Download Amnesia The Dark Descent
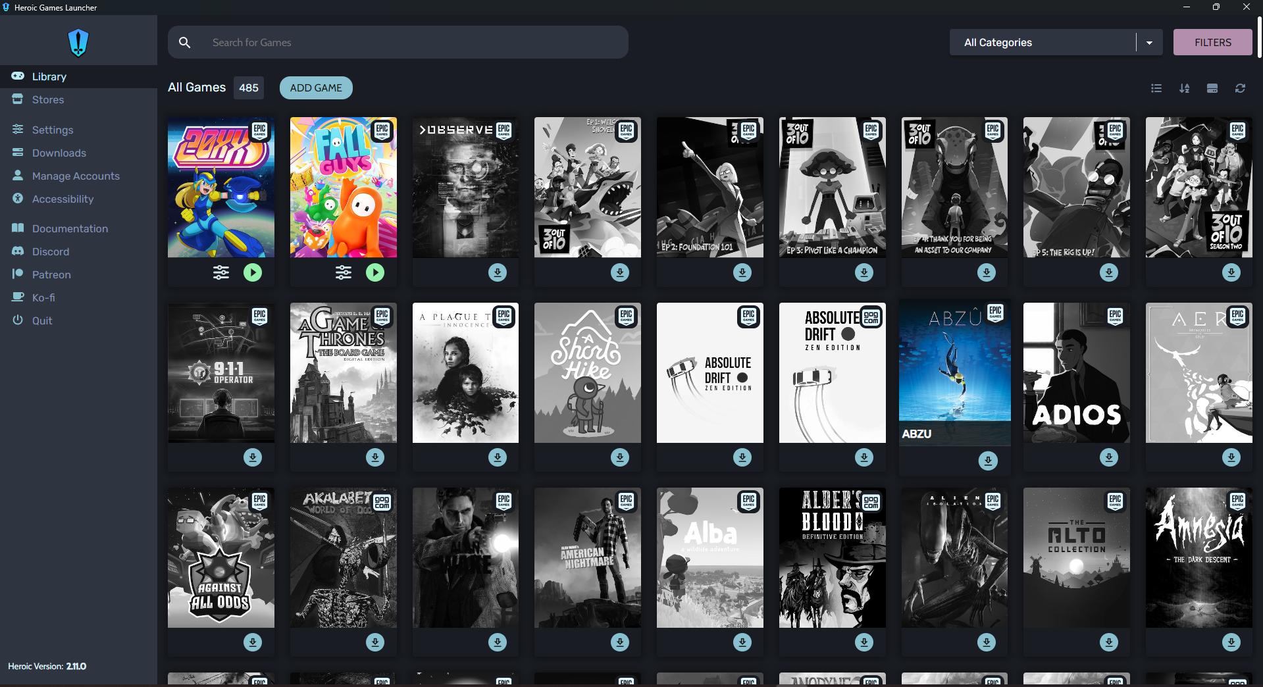The height and width of the screenshot is (687, 1263). pos(1231,642)
